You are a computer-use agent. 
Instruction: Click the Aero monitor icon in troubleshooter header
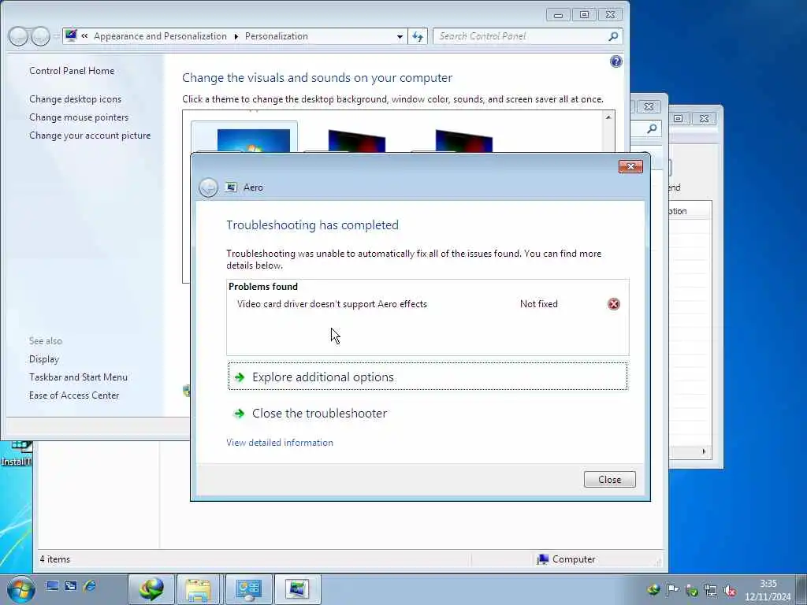tap(231, 187)
